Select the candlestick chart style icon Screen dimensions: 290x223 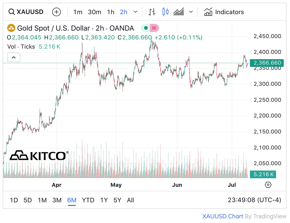[x=165, y=12]
